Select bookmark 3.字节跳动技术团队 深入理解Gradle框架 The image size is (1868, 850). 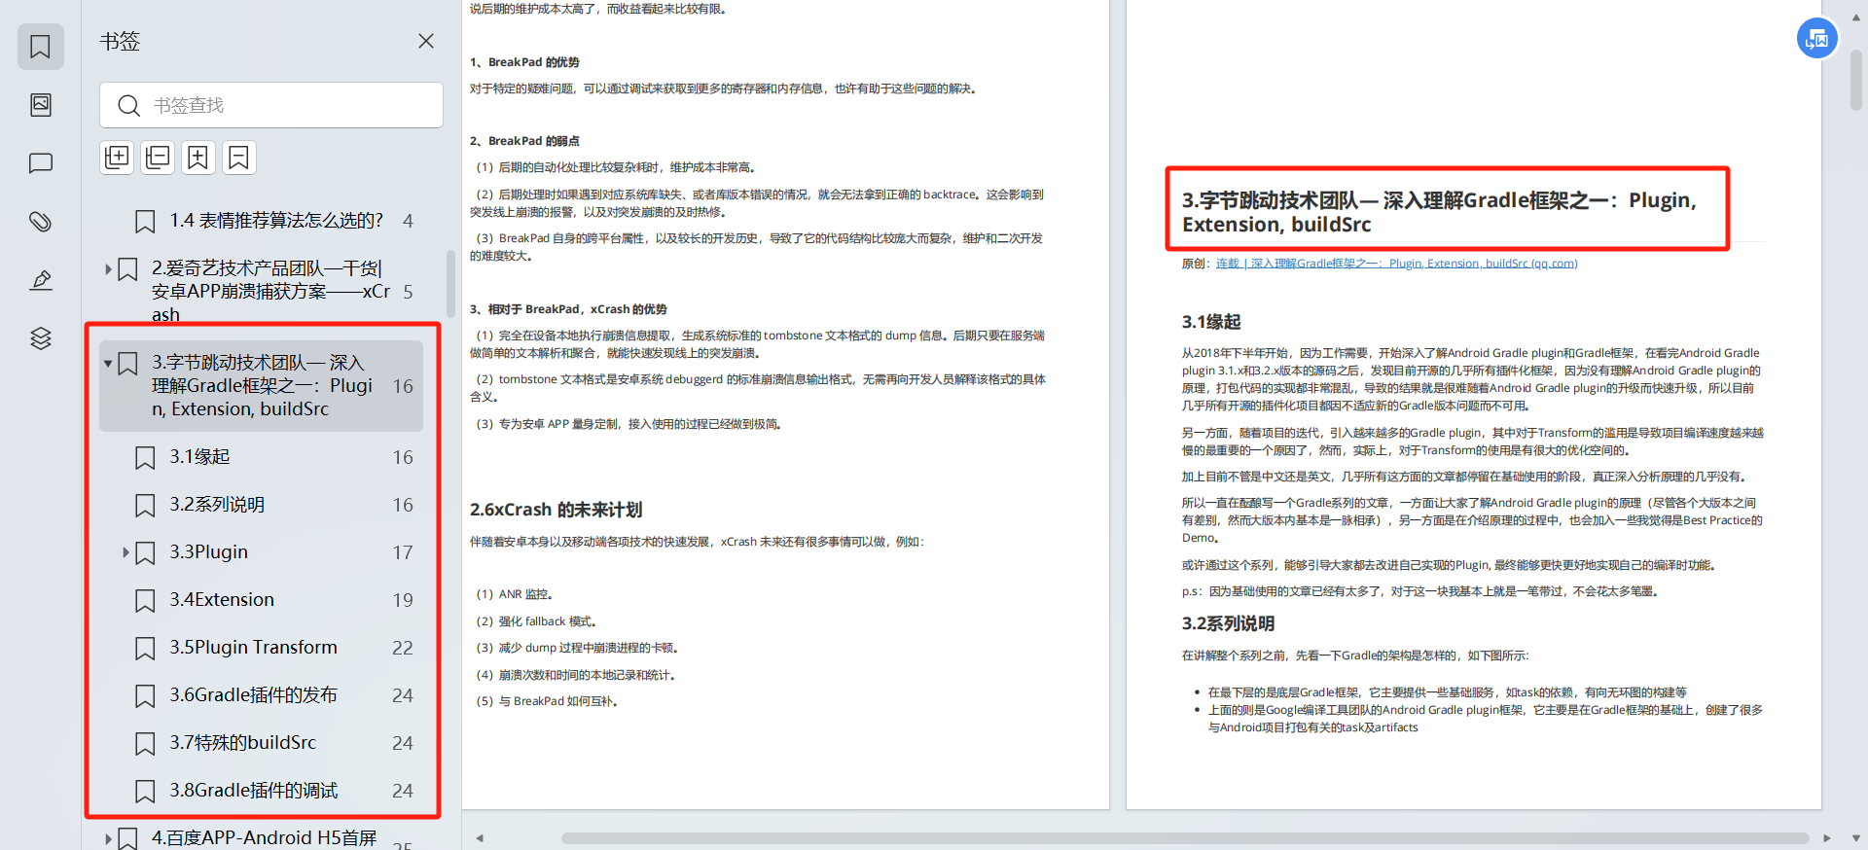pyautogui.click(x=262, y=386)
